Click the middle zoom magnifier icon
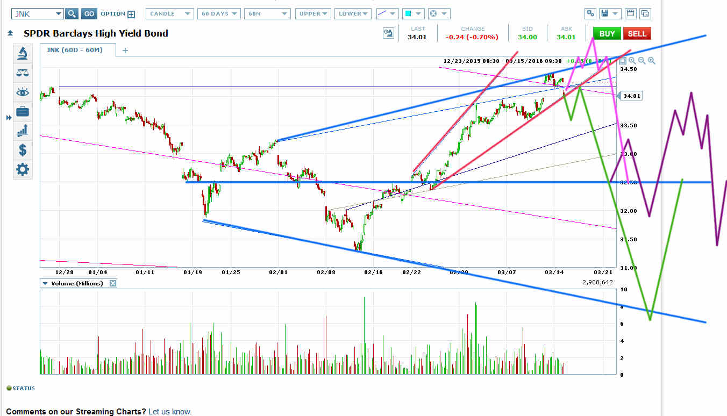The image size is (727, 416). (x=642, y=61)
